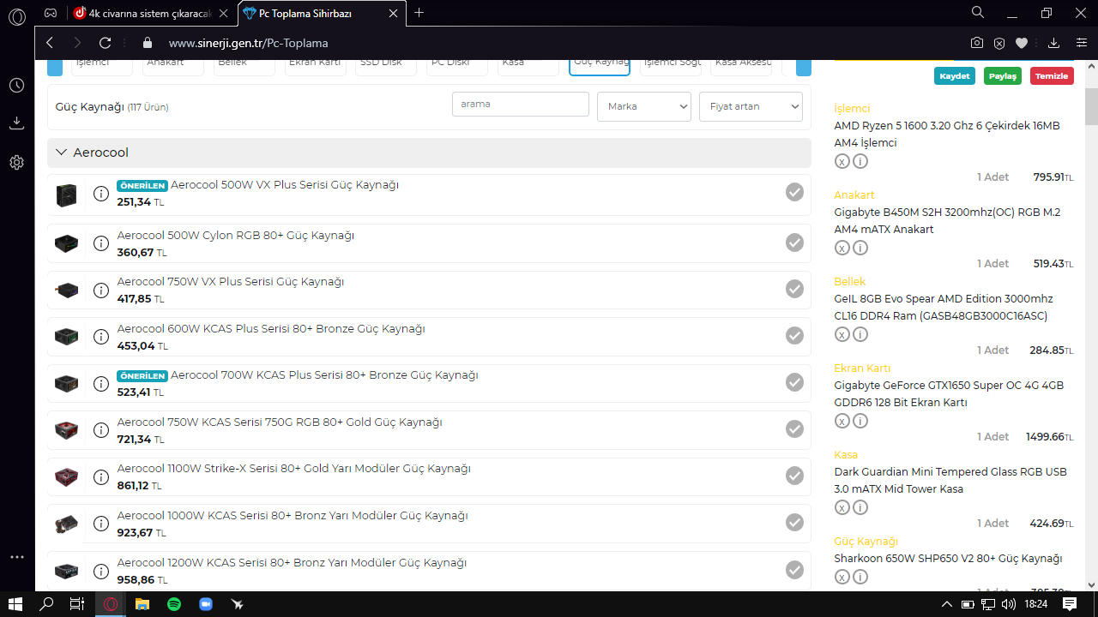
Task: Remove Dark Guardian Mini case with x icon
Action: 842,507
